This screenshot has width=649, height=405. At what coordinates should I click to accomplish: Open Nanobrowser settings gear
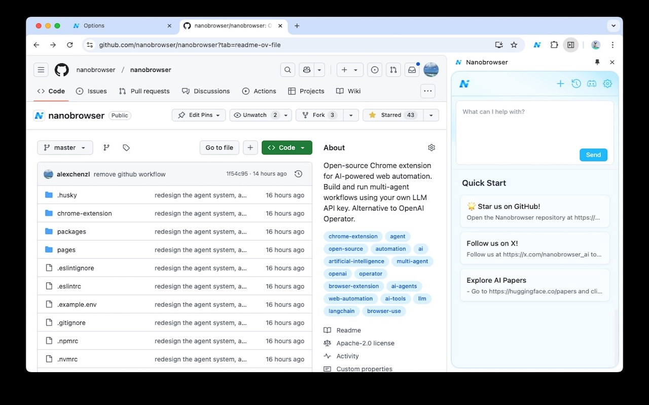tap(607, 84)
